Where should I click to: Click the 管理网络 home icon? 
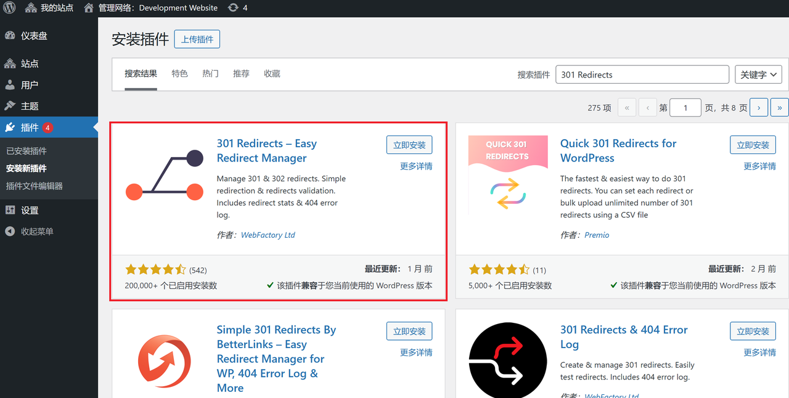point(89,8)
